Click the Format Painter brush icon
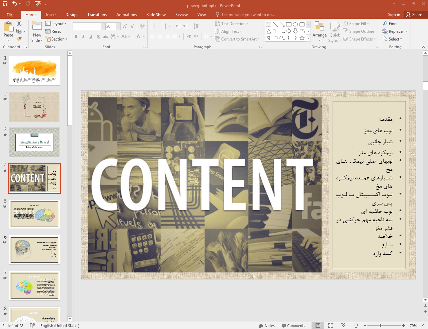Viewport: 428px width, 329px height. click(x=19, y=39)
